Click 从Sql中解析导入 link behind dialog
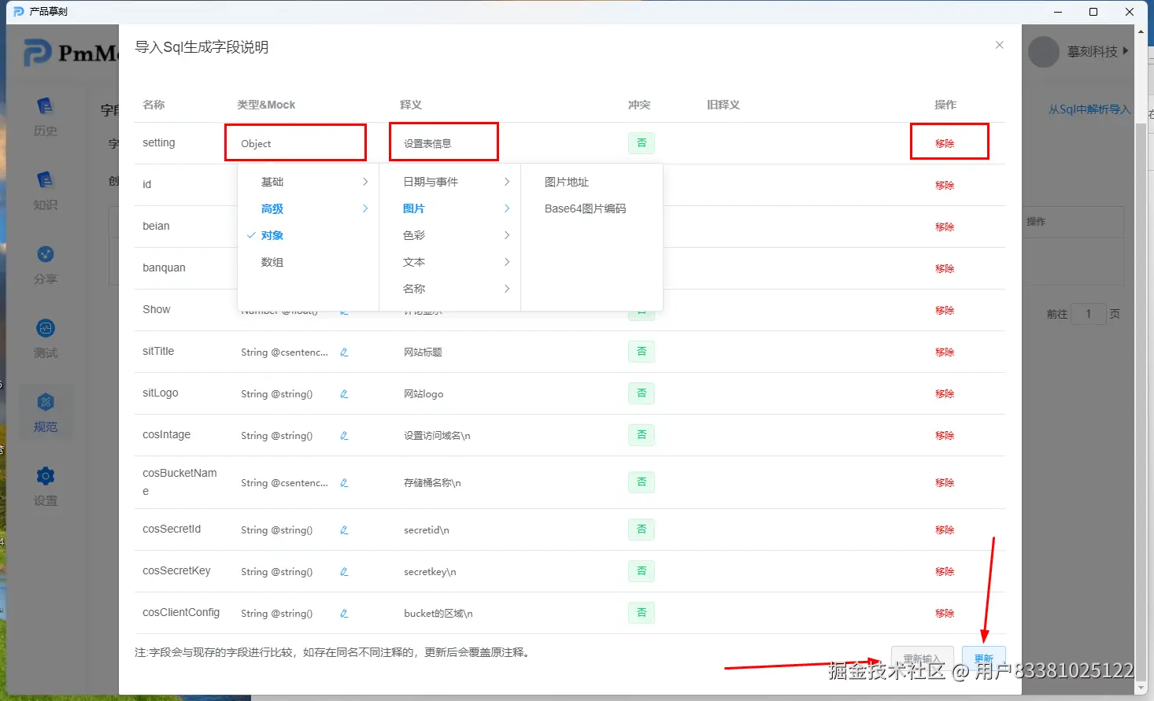 pyautogui.click(x=1089, y=109)
